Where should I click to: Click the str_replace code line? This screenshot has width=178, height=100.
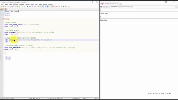pos(40,47)
